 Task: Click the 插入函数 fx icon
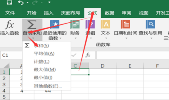tap(10, 25)
